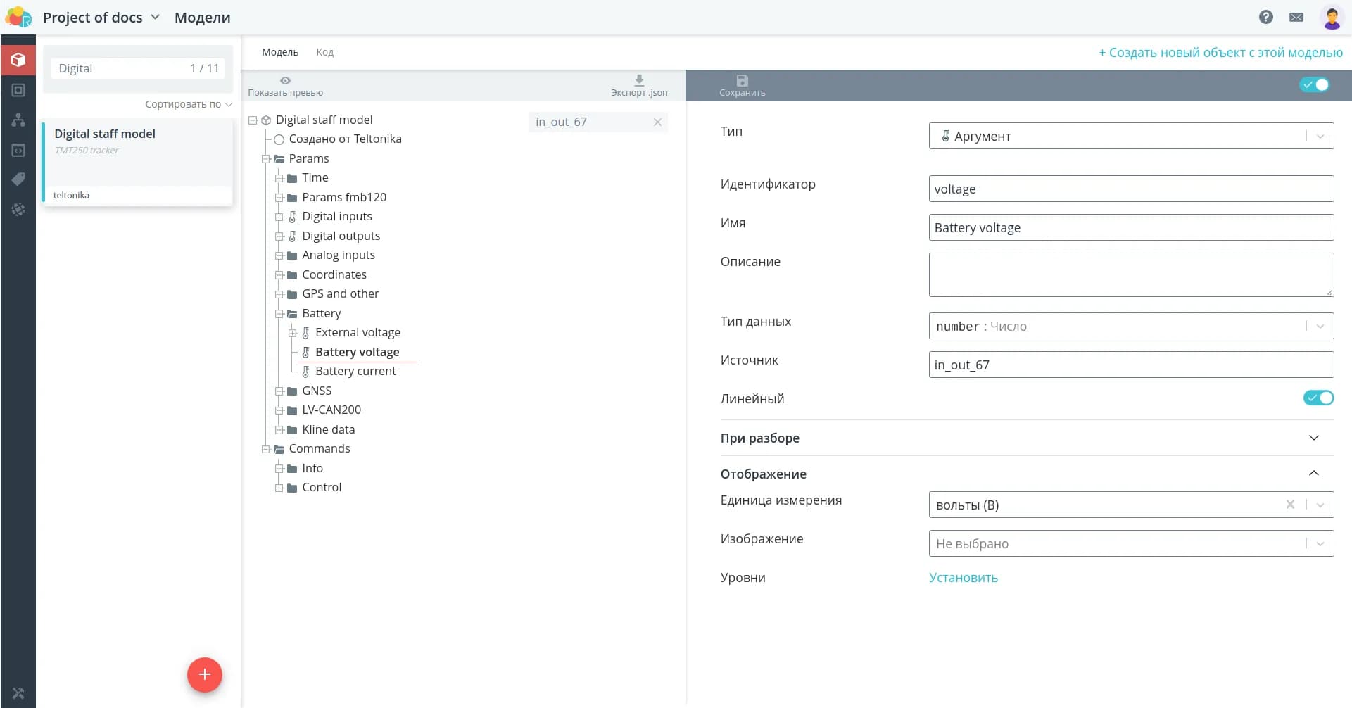
Task: Click the Установить levels link
Action: 963,578
